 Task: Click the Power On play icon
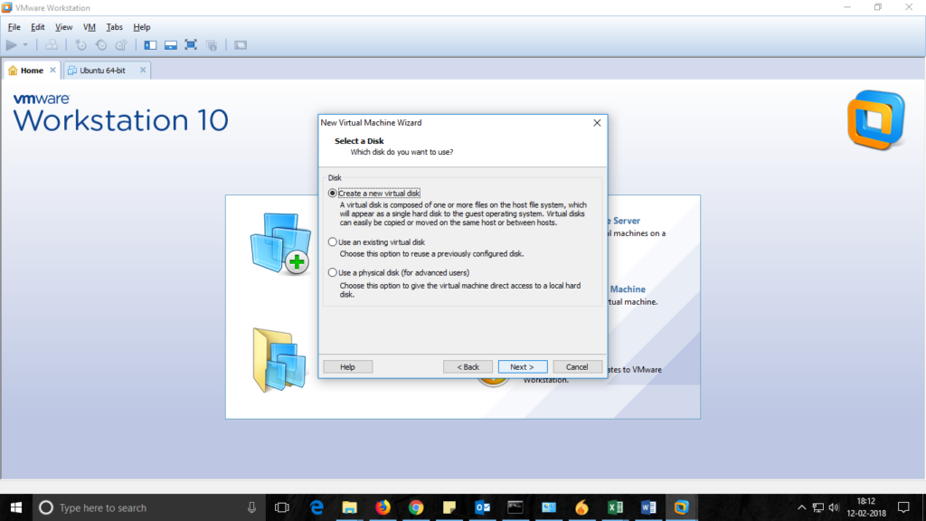[11, 44]
